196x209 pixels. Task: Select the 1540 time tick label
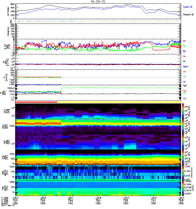[x=153, y=204]
